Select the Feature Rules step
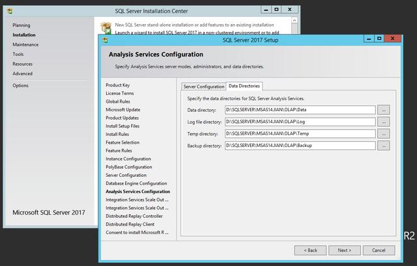Screen dimensions: 417x266 coord(119,151)
